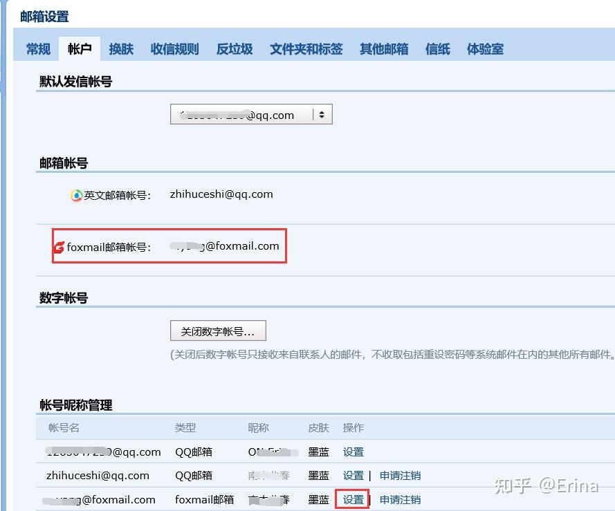Open the default sender account dropdown
The height and width of the screenshot is (511, 615).
click(251, 114)
